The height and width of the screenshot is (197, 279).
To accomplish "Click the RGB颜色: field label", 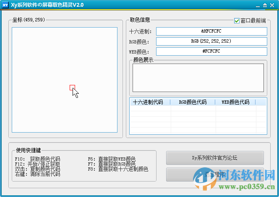I will coord(139,42).
